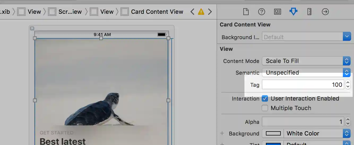Open the Semantic Unspecified dropdown

point(306,72)
